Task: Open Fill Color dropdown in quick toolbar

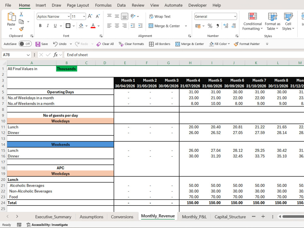Action: (229, 44)
